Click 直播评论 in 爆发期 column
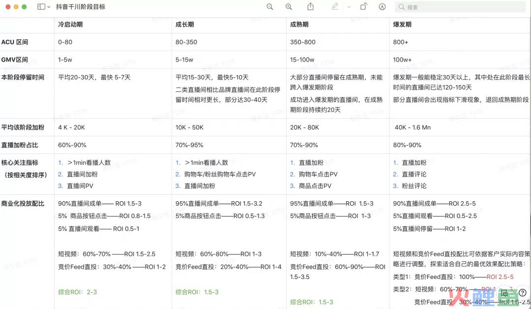 point(414,174)
